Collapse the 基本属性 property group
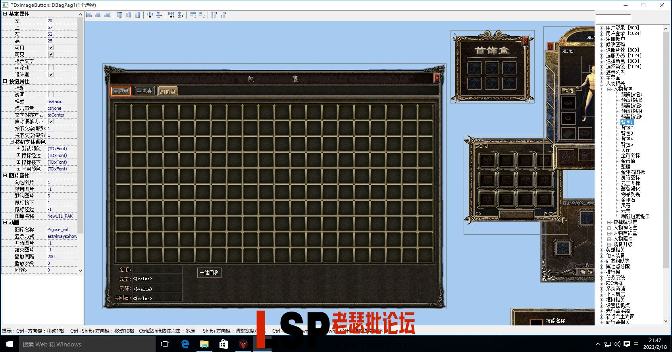Image resolution: width=672 pixels, height=352 pixels. 5,14
